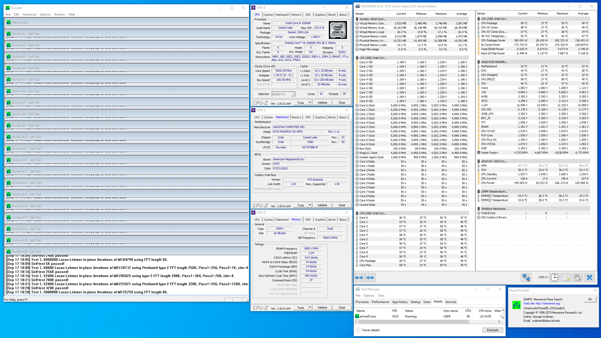The height and width of the screenshot is (338, 601).
Task: Open Prime95 Advanced menu
Action: point(29,14)
